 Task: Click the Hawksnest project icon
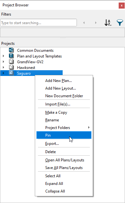[x=11, y=67]
